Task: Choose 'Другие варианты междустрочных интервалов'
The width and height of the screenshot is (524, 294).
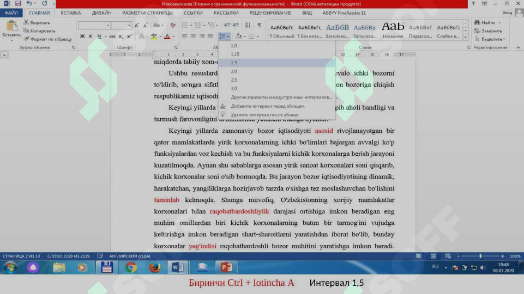Action: [276, 97]
